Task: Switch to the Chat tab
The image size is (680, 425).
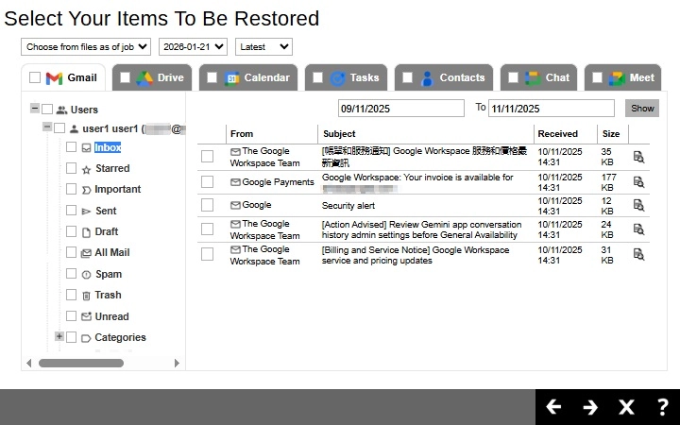Action: coord(538,77)
